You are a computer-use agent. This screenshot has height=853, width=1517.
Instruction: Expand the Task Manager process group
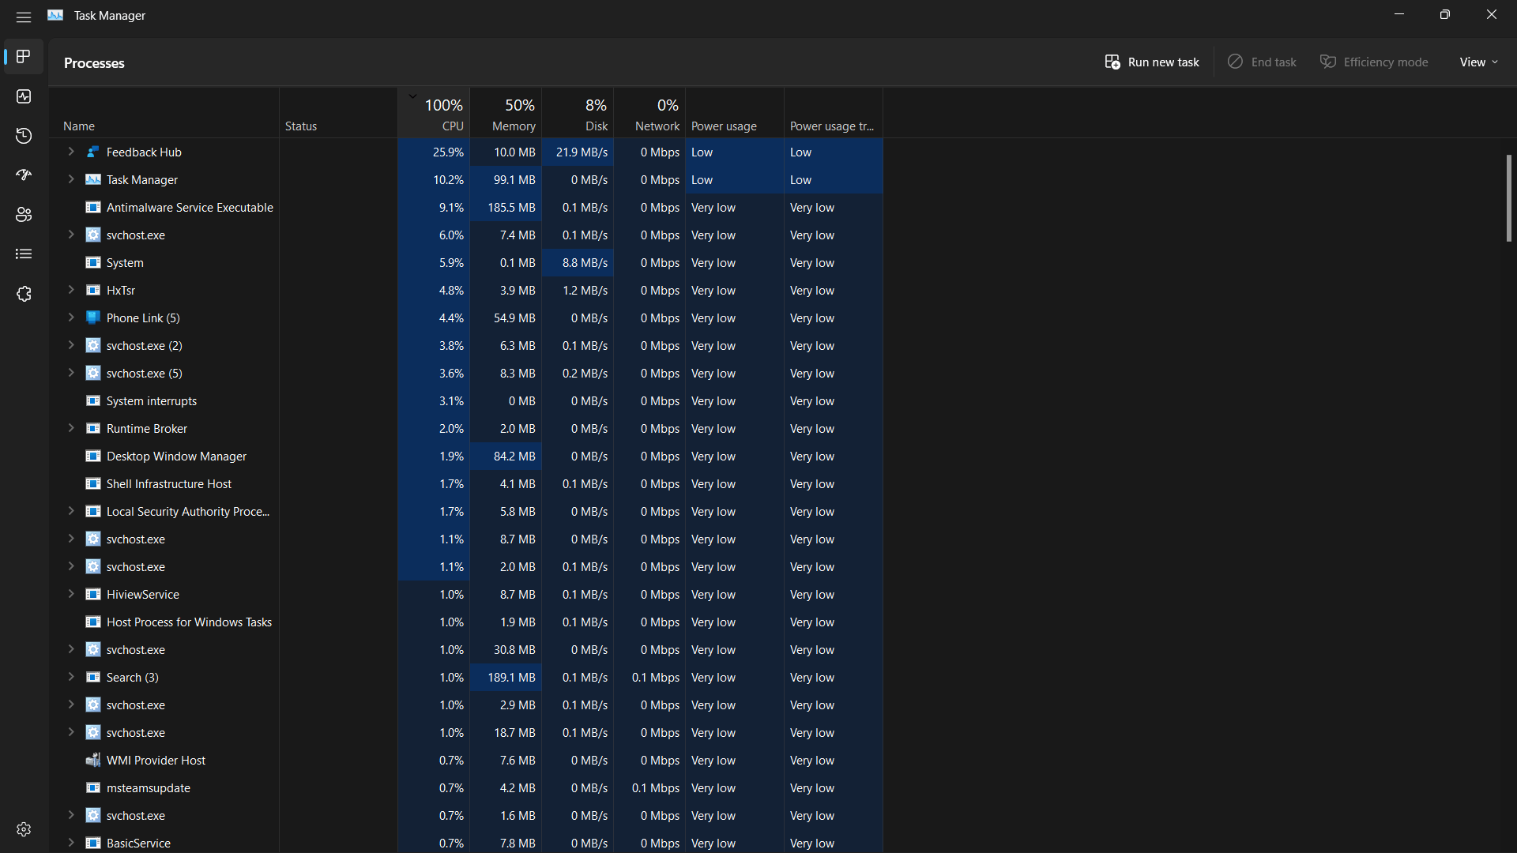pos(71,179)
